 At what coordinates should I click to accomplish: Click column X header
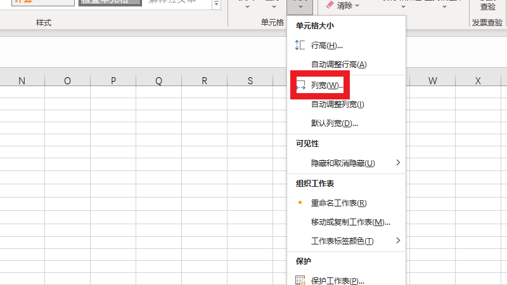[x=478, y=80]
